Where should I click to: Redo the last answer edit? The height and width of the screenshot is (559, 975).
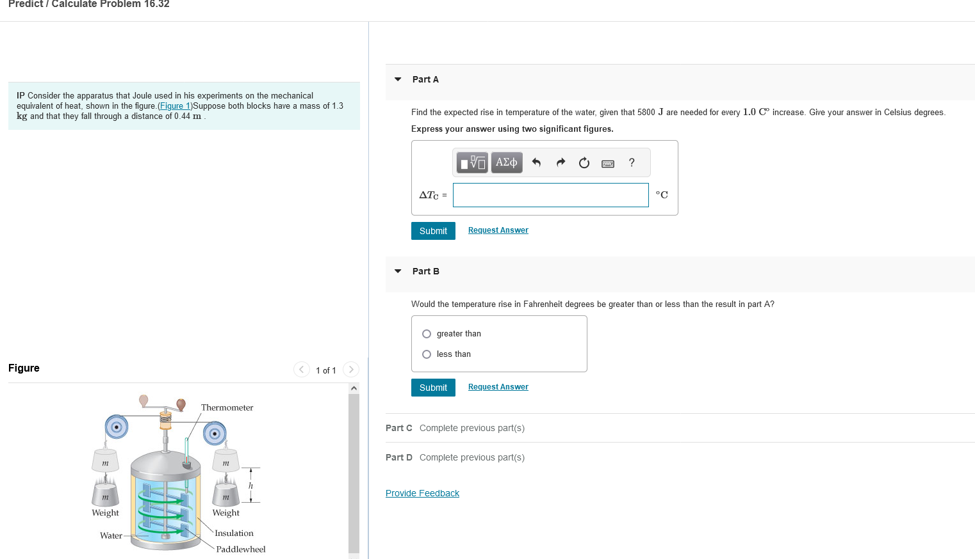(x=560, y=162)
